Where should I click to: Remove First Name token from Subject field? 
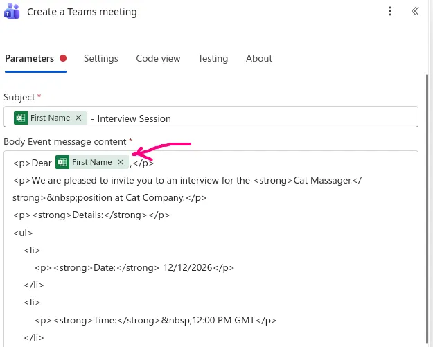click(78, 118)
